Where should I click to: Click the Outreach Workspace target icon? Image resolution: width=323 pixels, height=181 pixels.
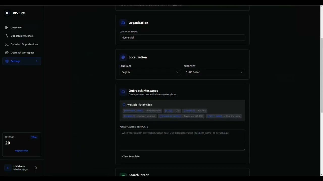pyautogui.click(x=7, y=53)
